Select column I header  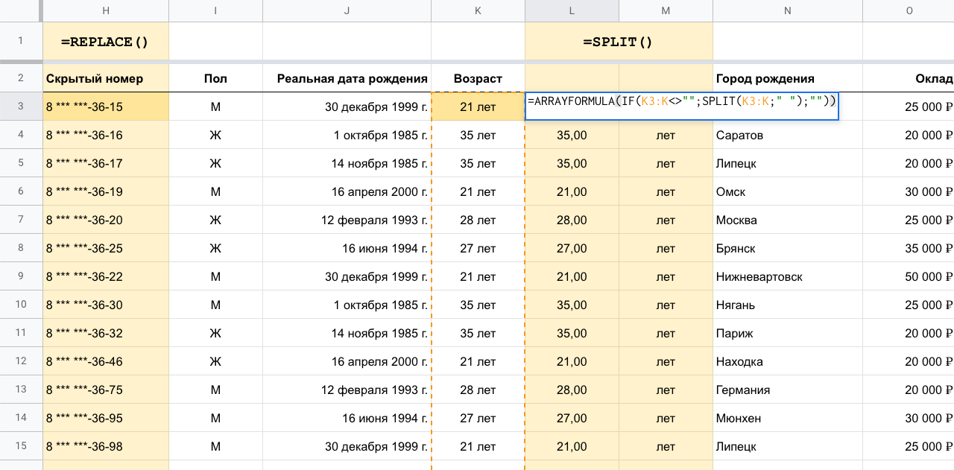[216, 10]
